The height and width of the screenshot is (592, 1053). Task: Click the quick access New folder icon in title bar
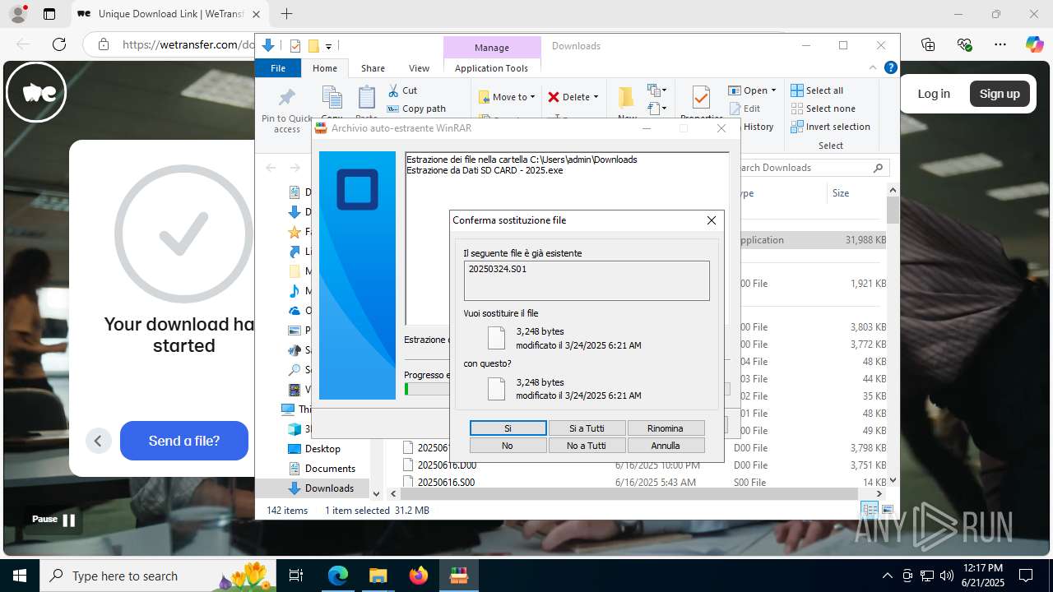[x=313, y=46]
